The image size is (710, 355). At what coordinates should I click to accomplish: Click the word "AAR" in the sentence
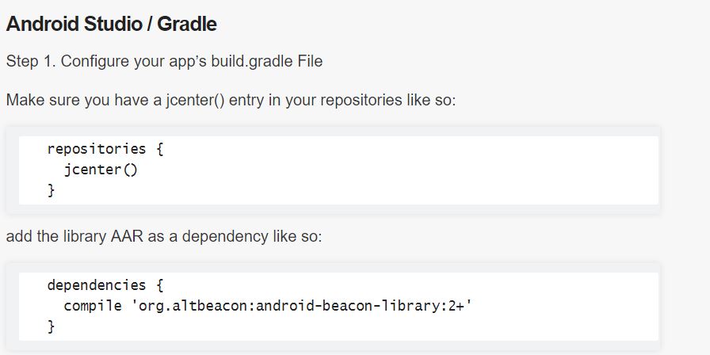pos(129,237)
